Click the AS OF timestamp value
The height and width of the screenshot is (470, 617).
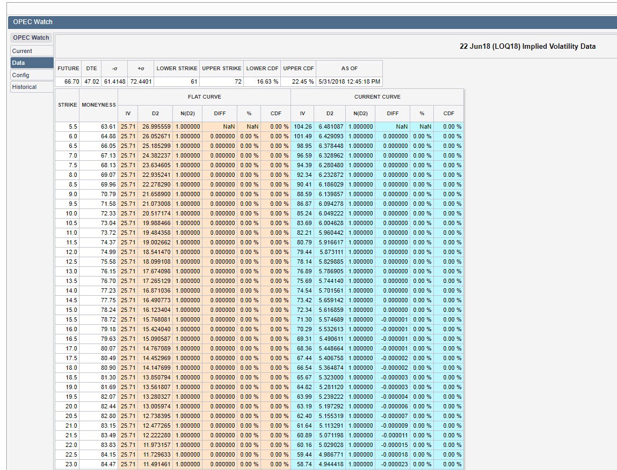pyautogui.click(x=349, y=82)
